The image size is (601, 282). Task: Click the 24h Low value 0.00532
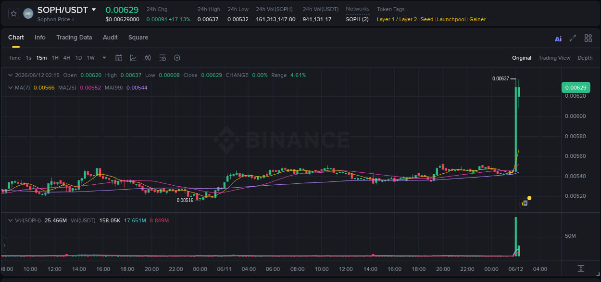(x=238, y=19)
